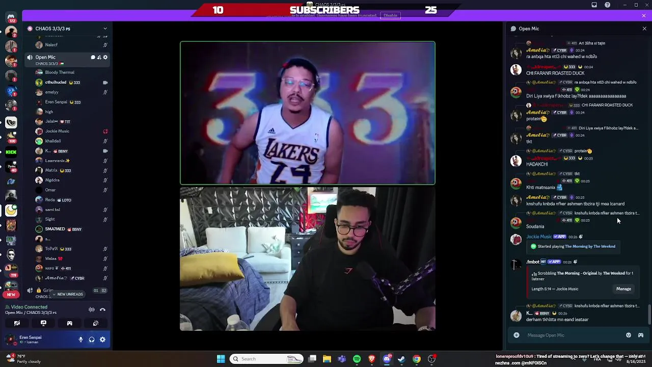Screen dimensions: 652x367
Task: Select user Jockie Music in voice list
Action: point(71,131)
